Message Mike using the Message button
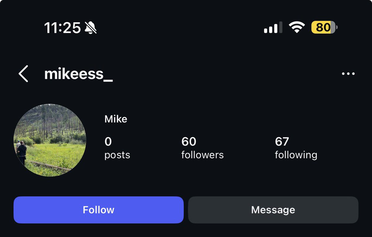The image size is (372, 237). (273, 210)
